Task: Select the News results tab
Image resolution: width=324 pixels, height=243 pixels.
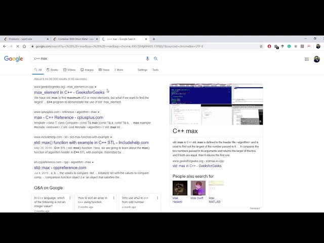Action: click(x=104, y=70)
